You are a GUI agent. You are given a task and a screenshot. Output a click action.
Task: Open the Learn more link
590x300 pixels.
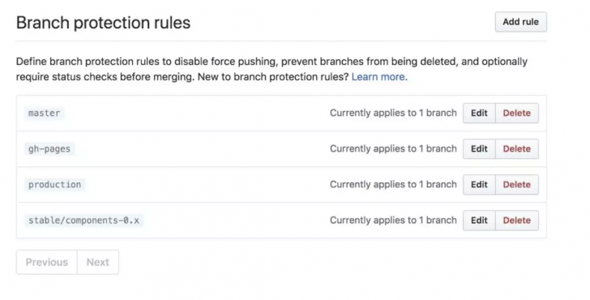click(379, 77)
